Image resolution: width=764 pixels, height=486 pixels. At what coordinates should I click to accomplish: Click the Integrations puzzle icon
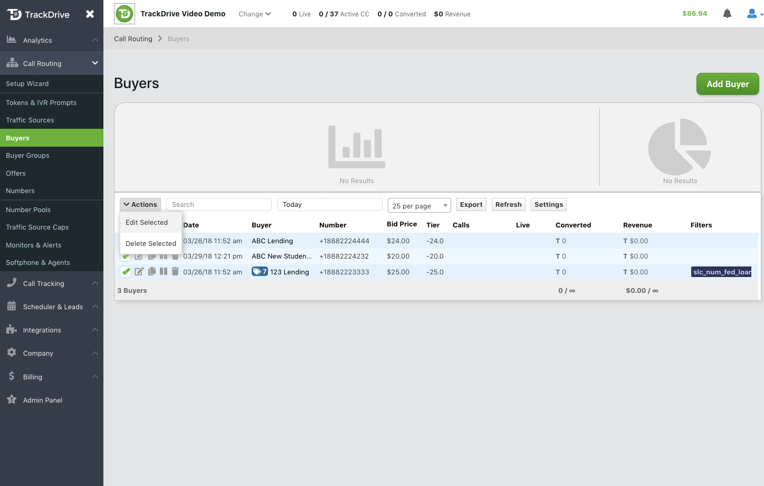coord(12,329)
